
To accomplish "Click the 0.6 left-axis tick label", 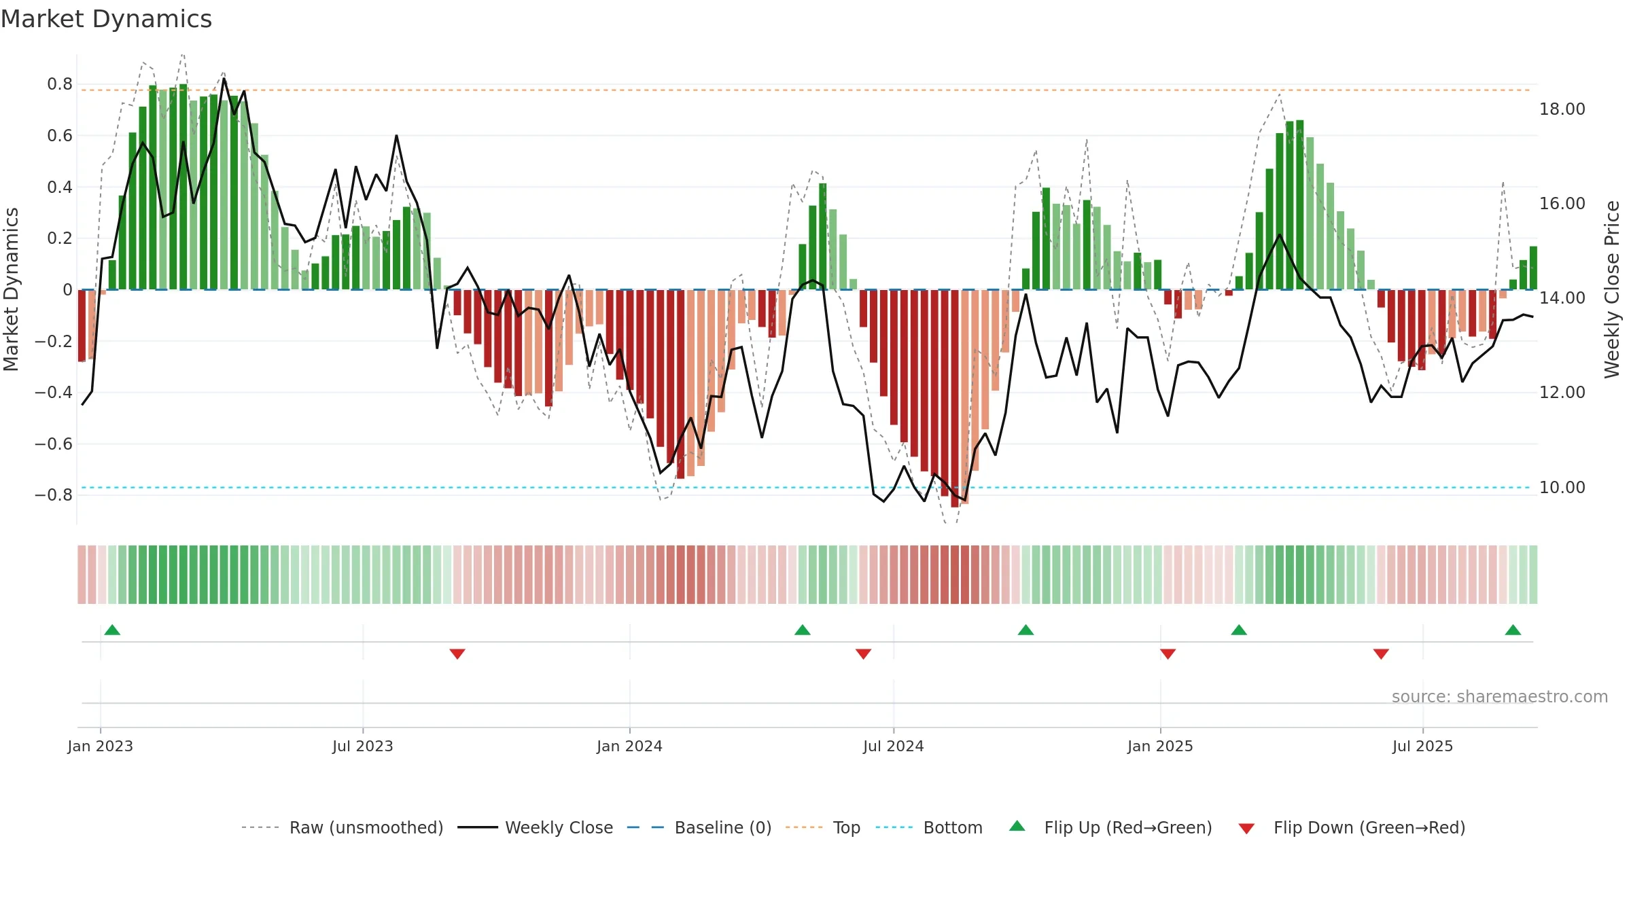I will [x=60, y=136].
